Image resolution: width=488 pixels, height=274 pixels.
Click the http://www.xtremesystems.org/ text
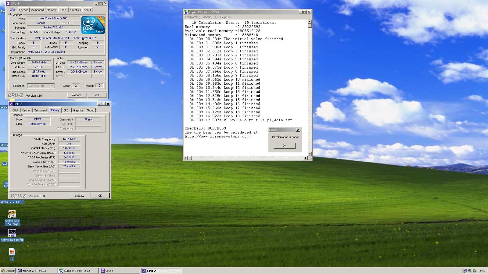click(x=218, y=137)
